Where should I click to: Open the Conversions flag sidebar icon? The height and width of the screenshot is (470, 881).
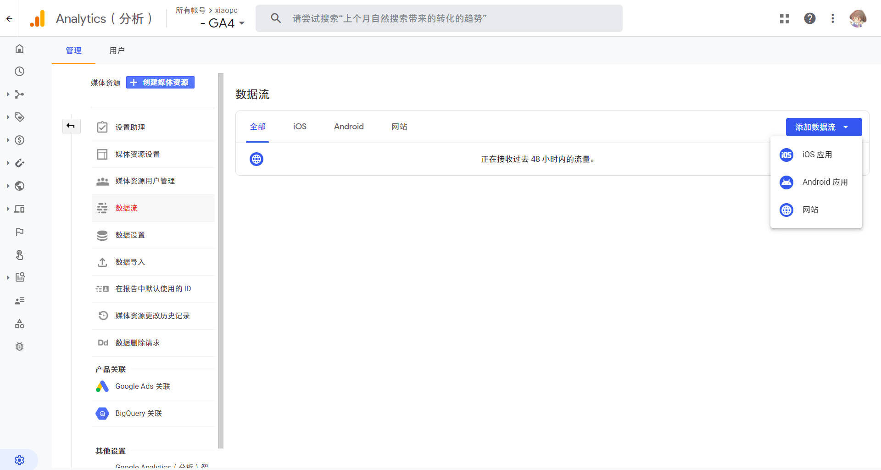19,232
